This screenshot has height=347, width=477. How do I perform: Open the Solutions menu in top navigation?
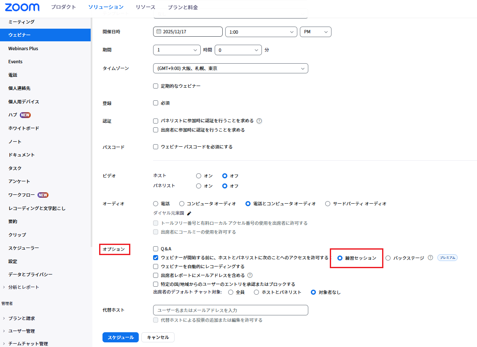(x=106, y=7)
